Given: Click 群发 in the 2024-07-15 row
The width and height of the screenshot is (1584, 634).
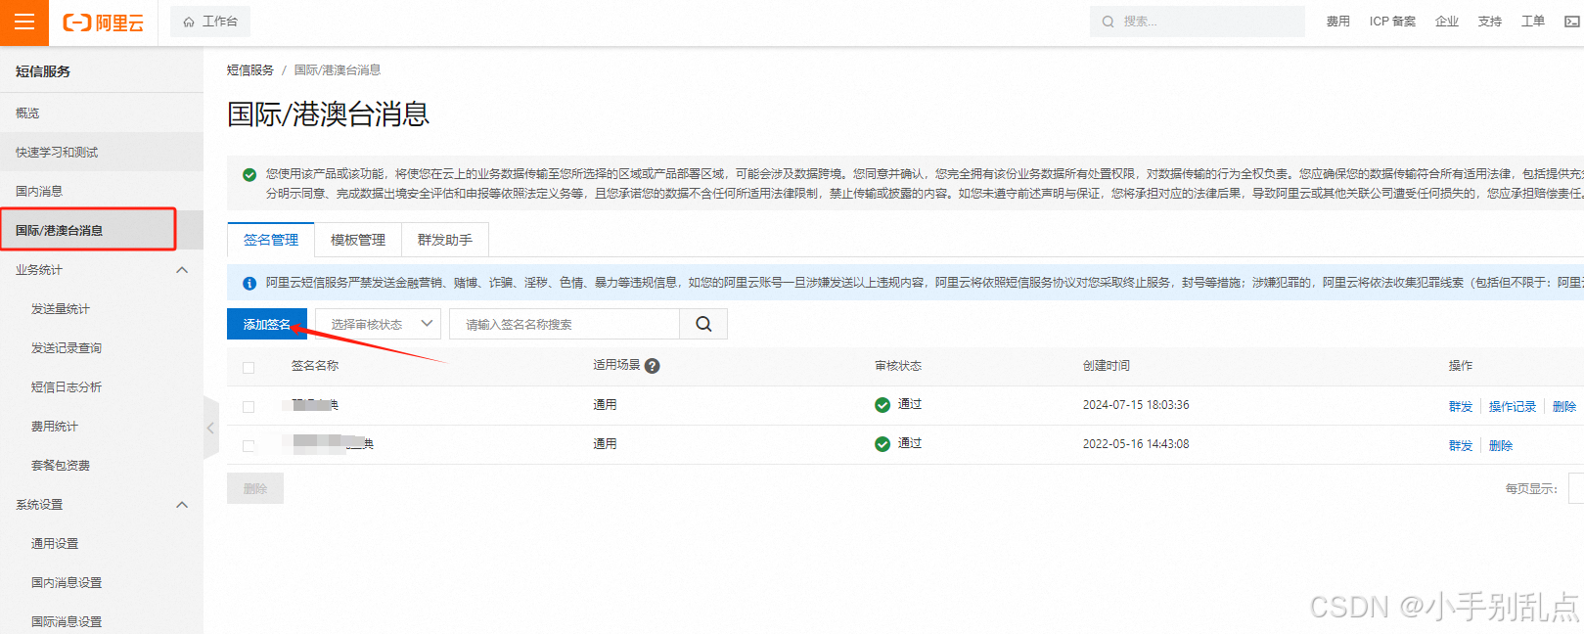Looking at the screenshot, I should [x=1461, y=407].
